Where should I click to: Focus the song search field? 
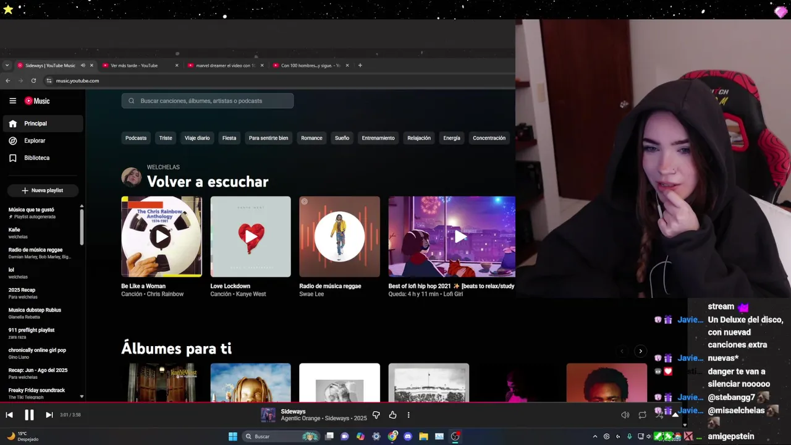click(208, 101)
